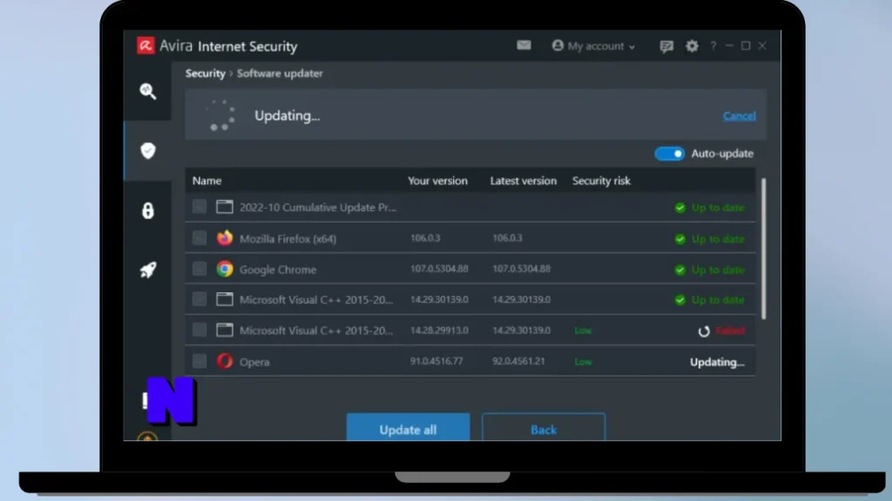Click the Google Chrome app icon
Screen dimensions: 892x501
point(225,269)
